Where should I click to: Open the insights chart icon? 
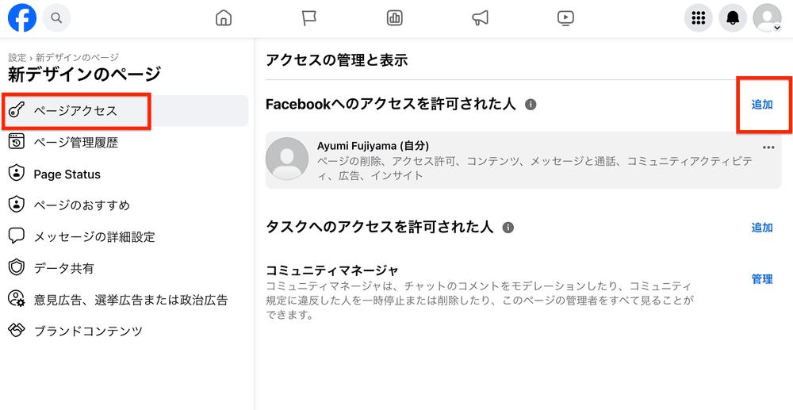point(394,18)
